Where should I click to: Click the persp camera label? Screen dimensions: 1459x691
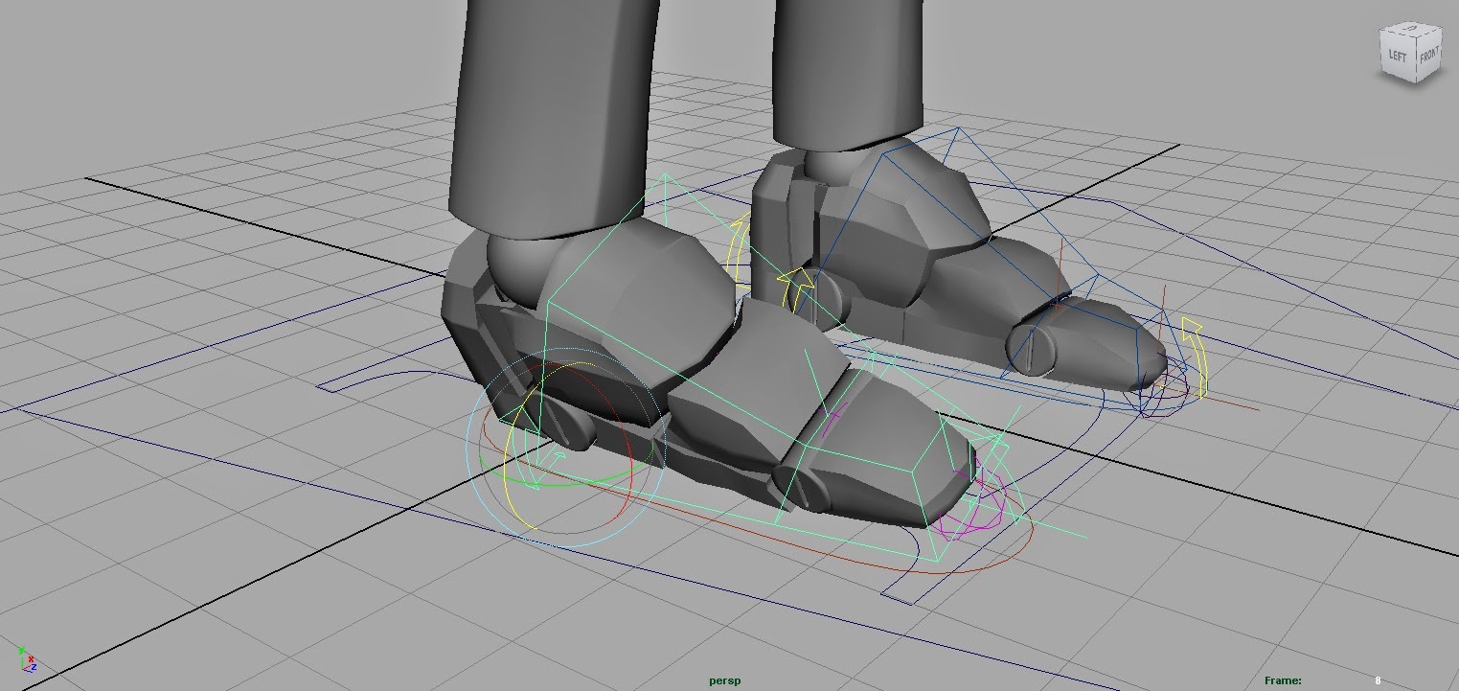(x=723, y=680)
